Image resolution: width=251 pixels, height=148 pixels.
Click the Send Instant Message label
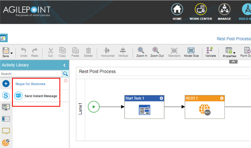click(x=41, y=96)
